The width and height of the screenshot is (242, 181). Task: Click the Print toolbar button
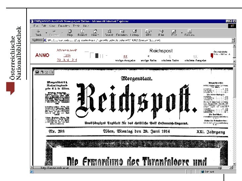(x=161, y=33)
